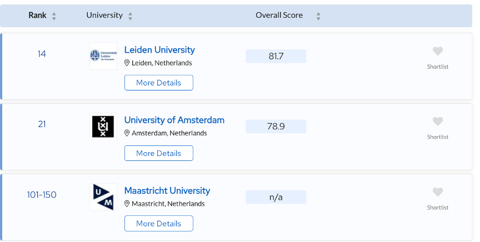
Task: Toggle heart shortlist for University of Amsterdam
Action: pyautogui.click(x=438, y=121)
